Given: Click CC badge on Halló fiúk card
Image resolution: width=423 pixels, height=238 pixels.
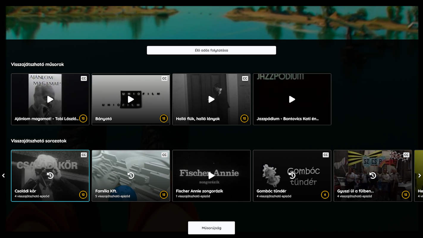Looking at the screenshot, I should (245, 79).
